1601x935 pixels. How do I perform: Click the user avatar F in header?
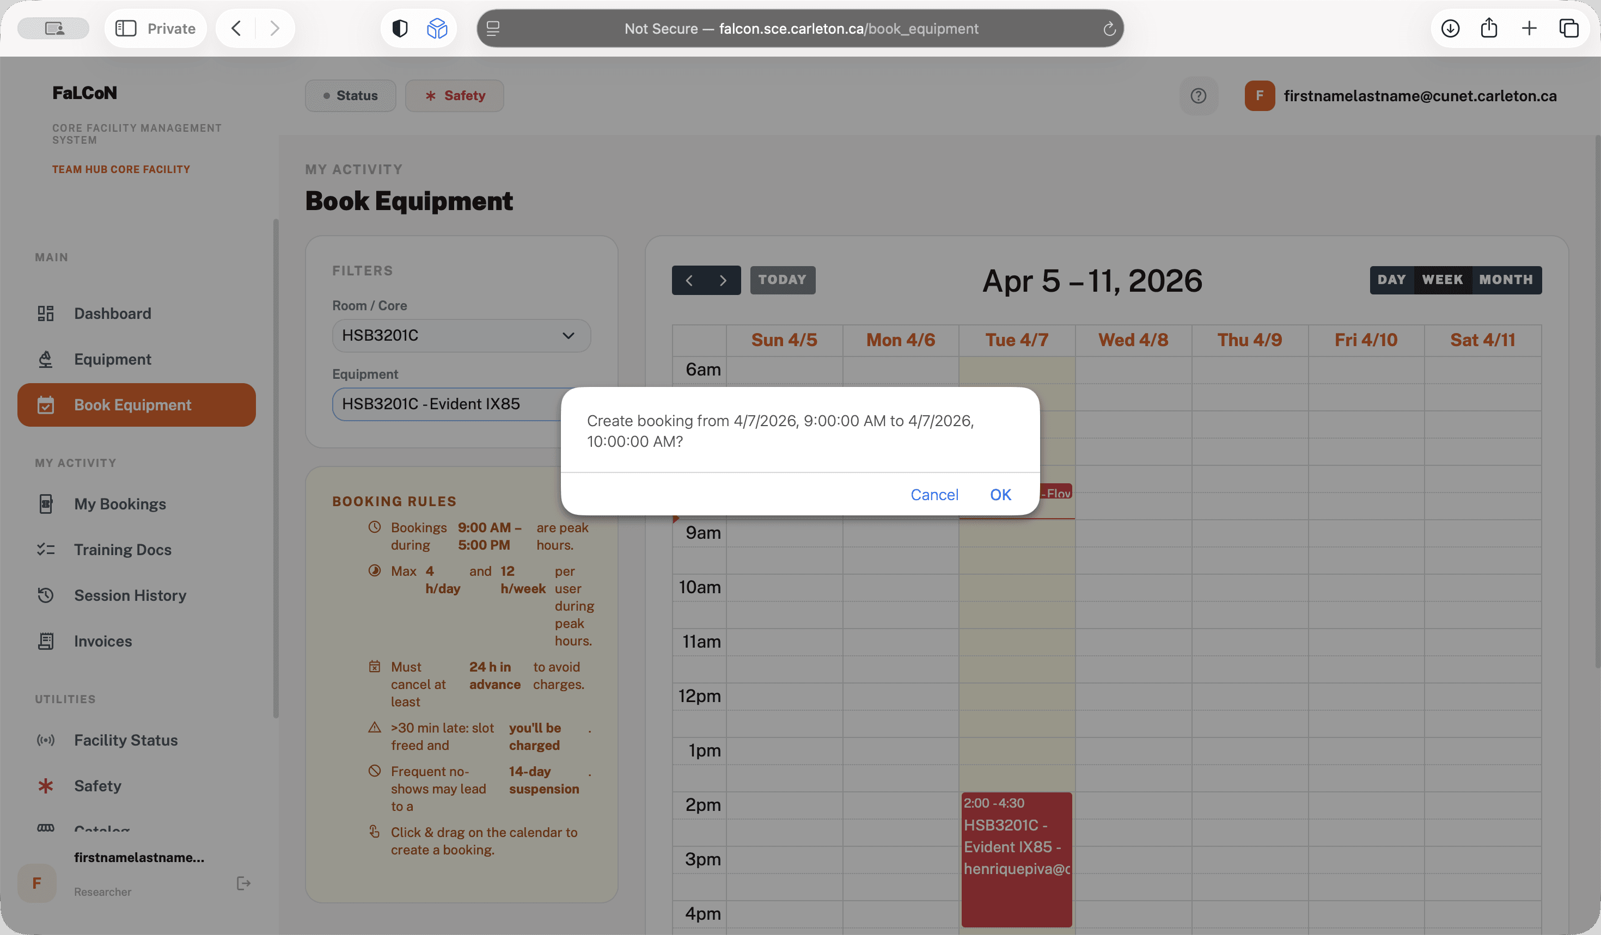[1260, 96]
